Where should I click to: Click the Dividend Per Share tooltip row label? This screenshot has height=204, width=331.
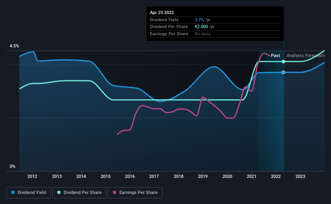[x=169, y=27]
